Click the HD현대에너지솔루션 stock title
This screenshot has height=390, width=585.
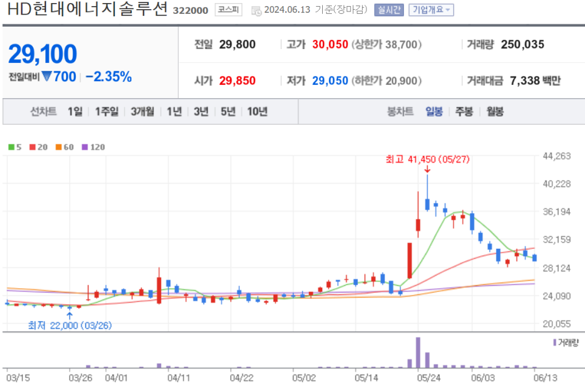(87, 9)
